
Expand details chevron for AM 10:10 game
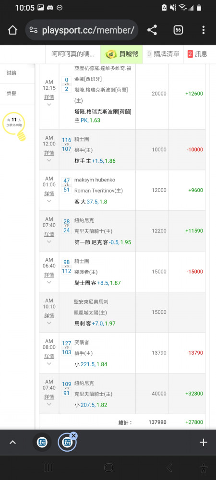point(49,323)
